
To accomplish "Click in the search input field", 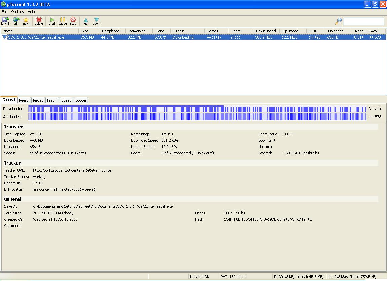I will (363, 21).
